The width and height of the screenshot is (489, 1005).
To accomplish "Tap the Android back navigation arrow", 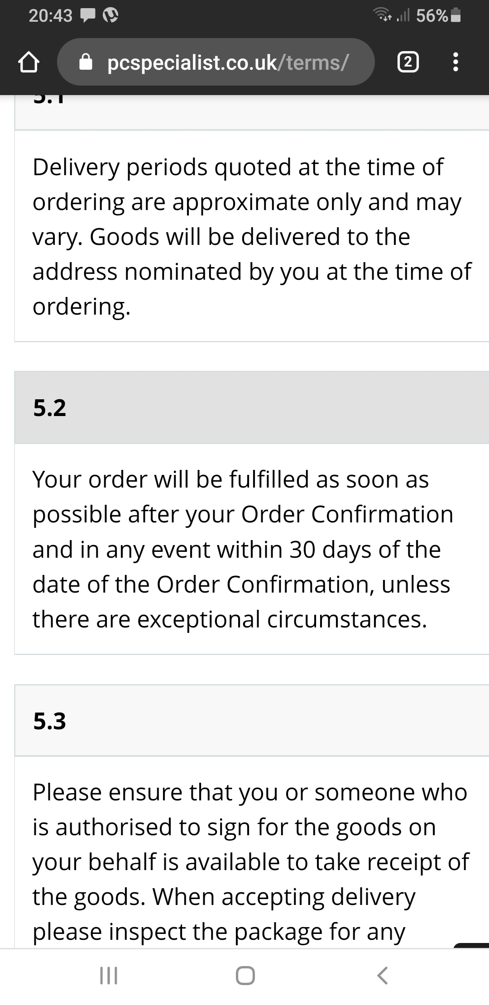I will [x=382, y=975].
